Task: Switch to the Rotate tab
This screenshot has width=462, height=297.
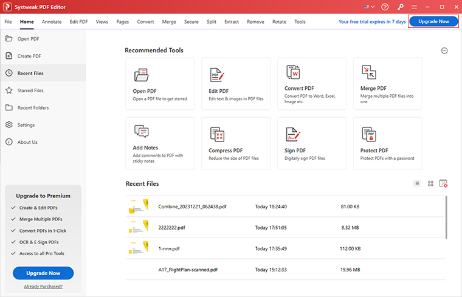Action: coord(279,22)
